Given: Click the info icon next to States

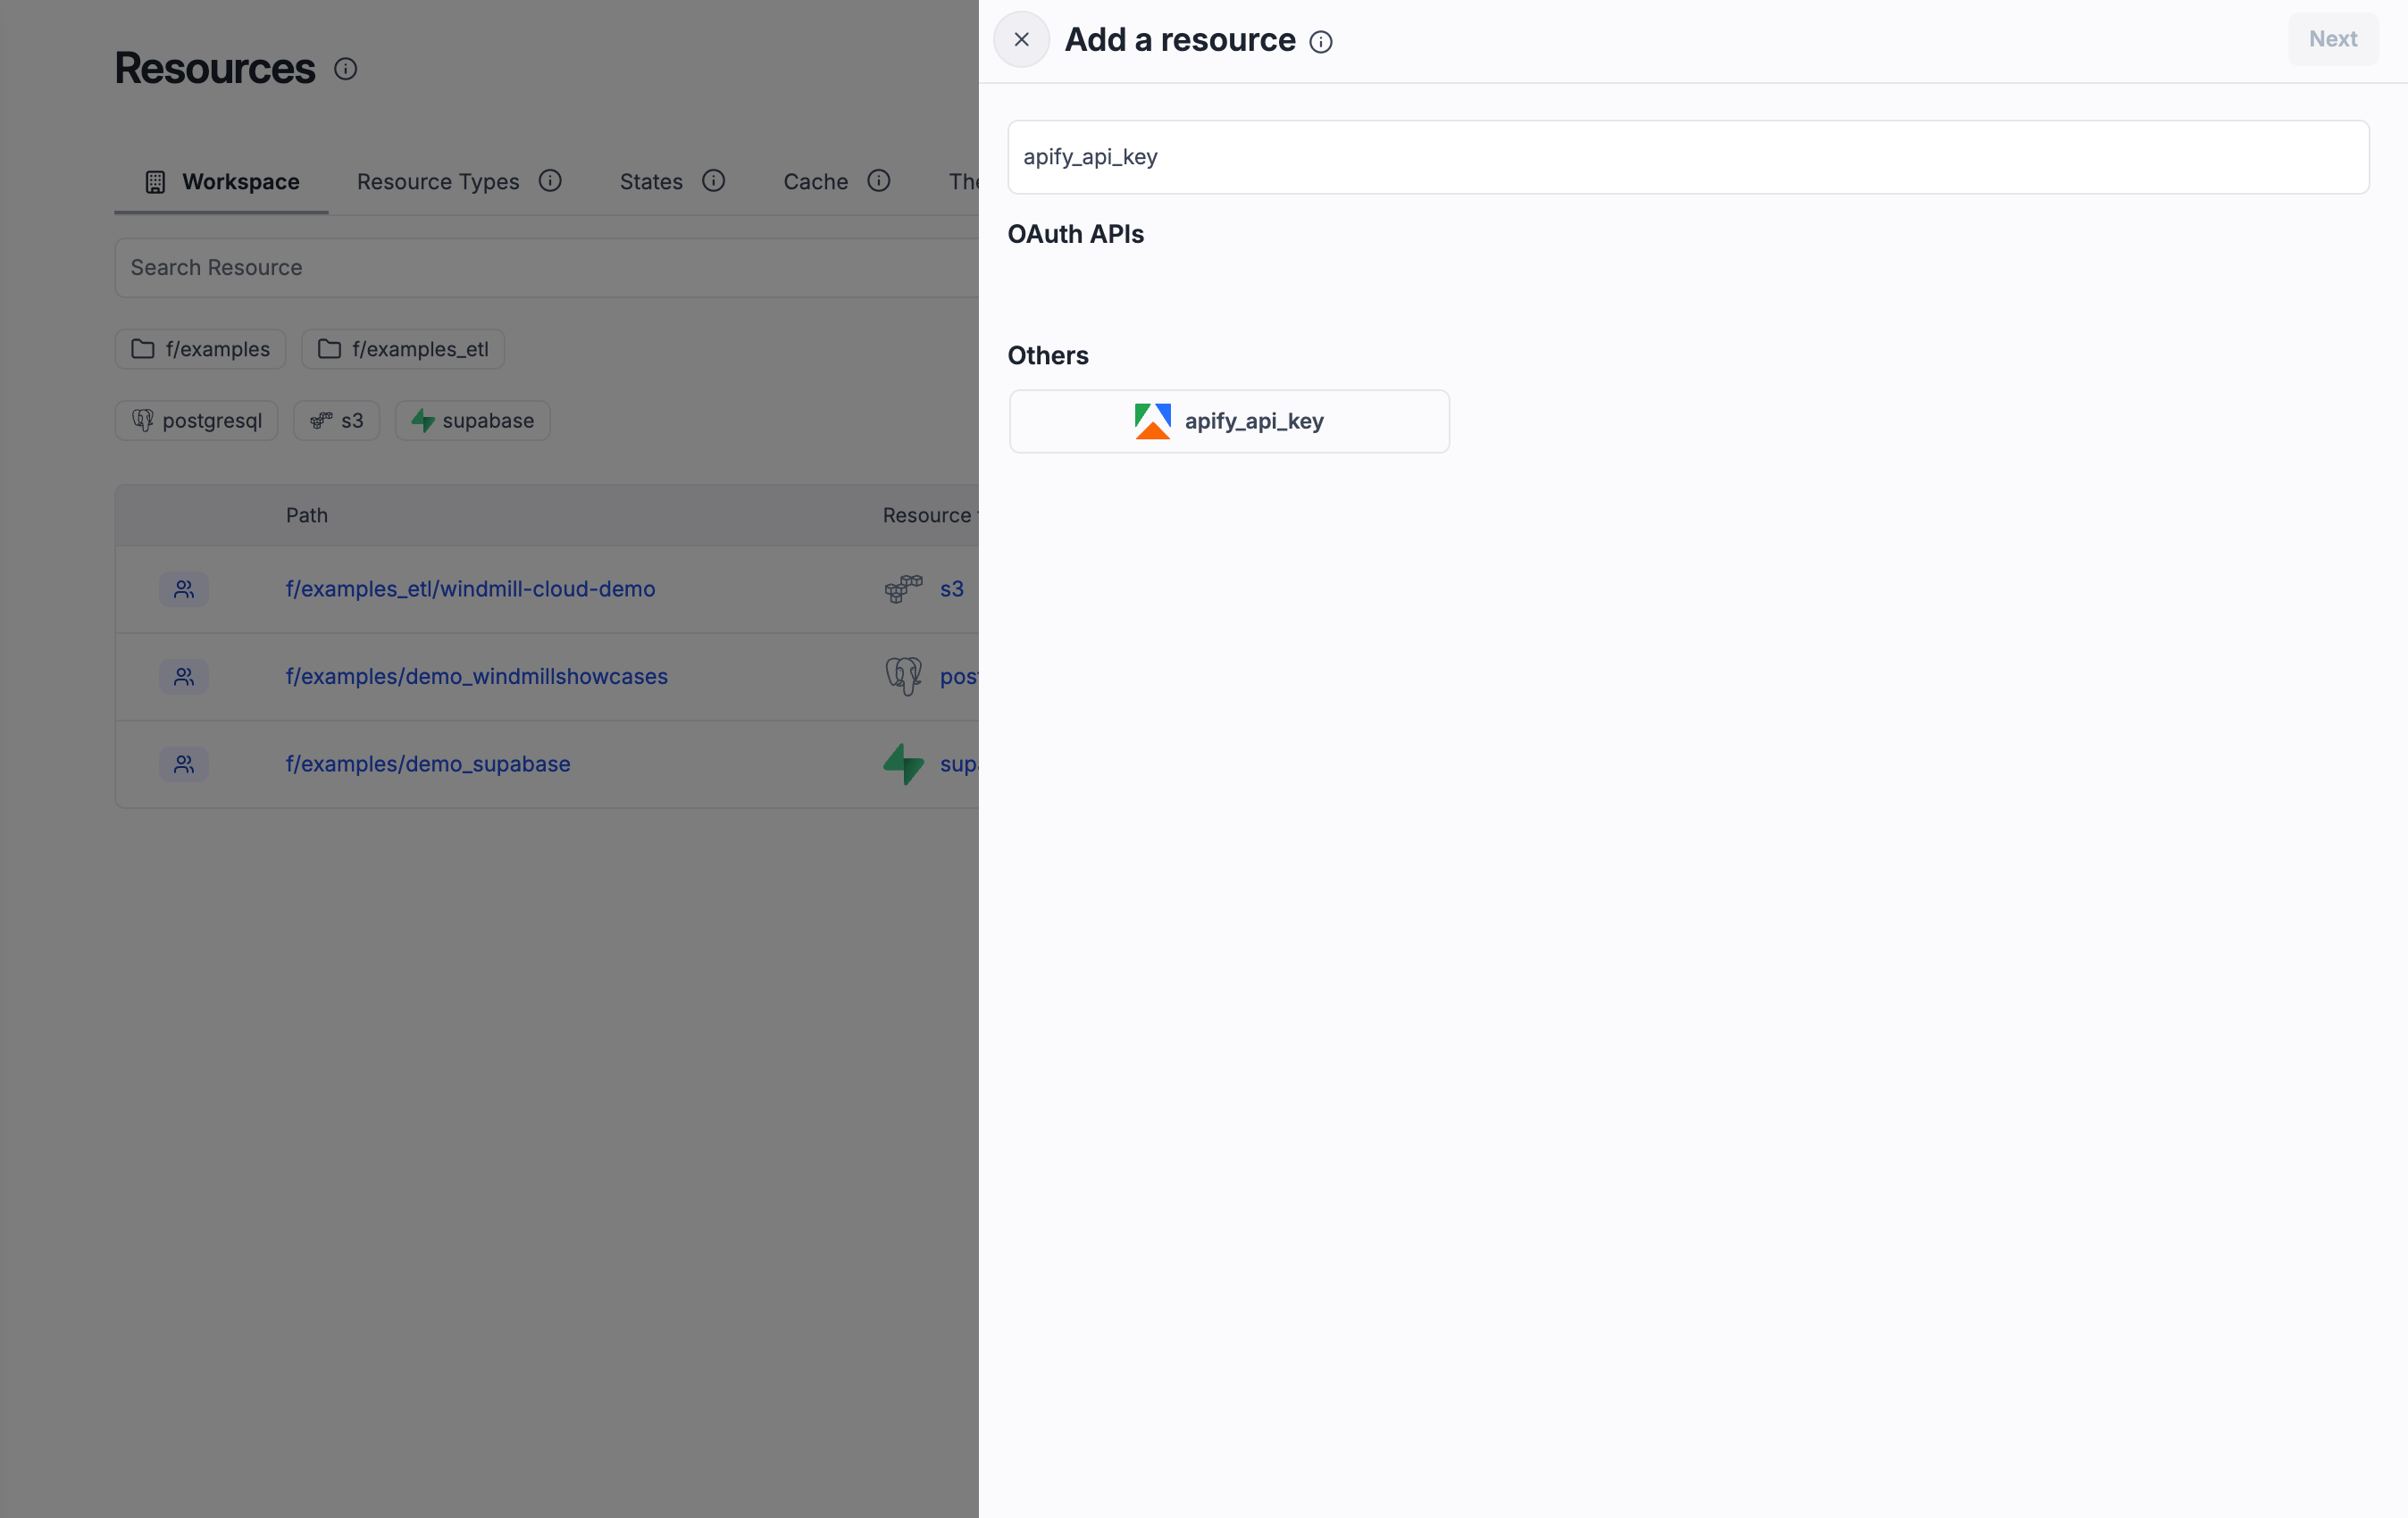Looking at the screenshot, I should pos(713,181).
